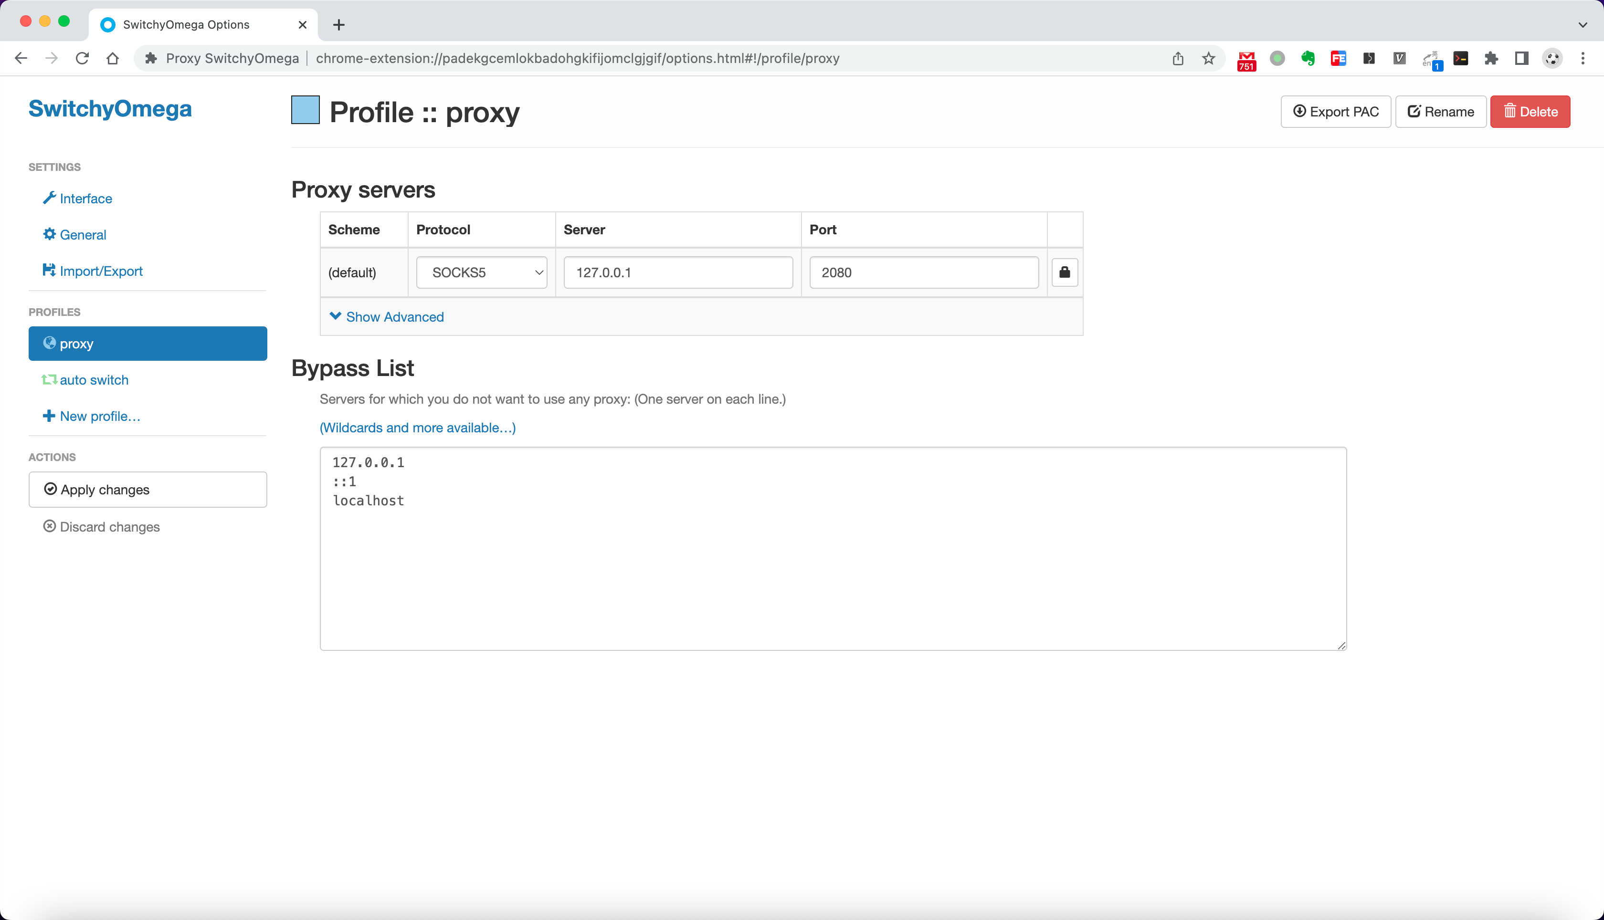Open the SOCKS5 protocol dropdown
Viewport: 1604px width, 920px height.
pos(482,272)
